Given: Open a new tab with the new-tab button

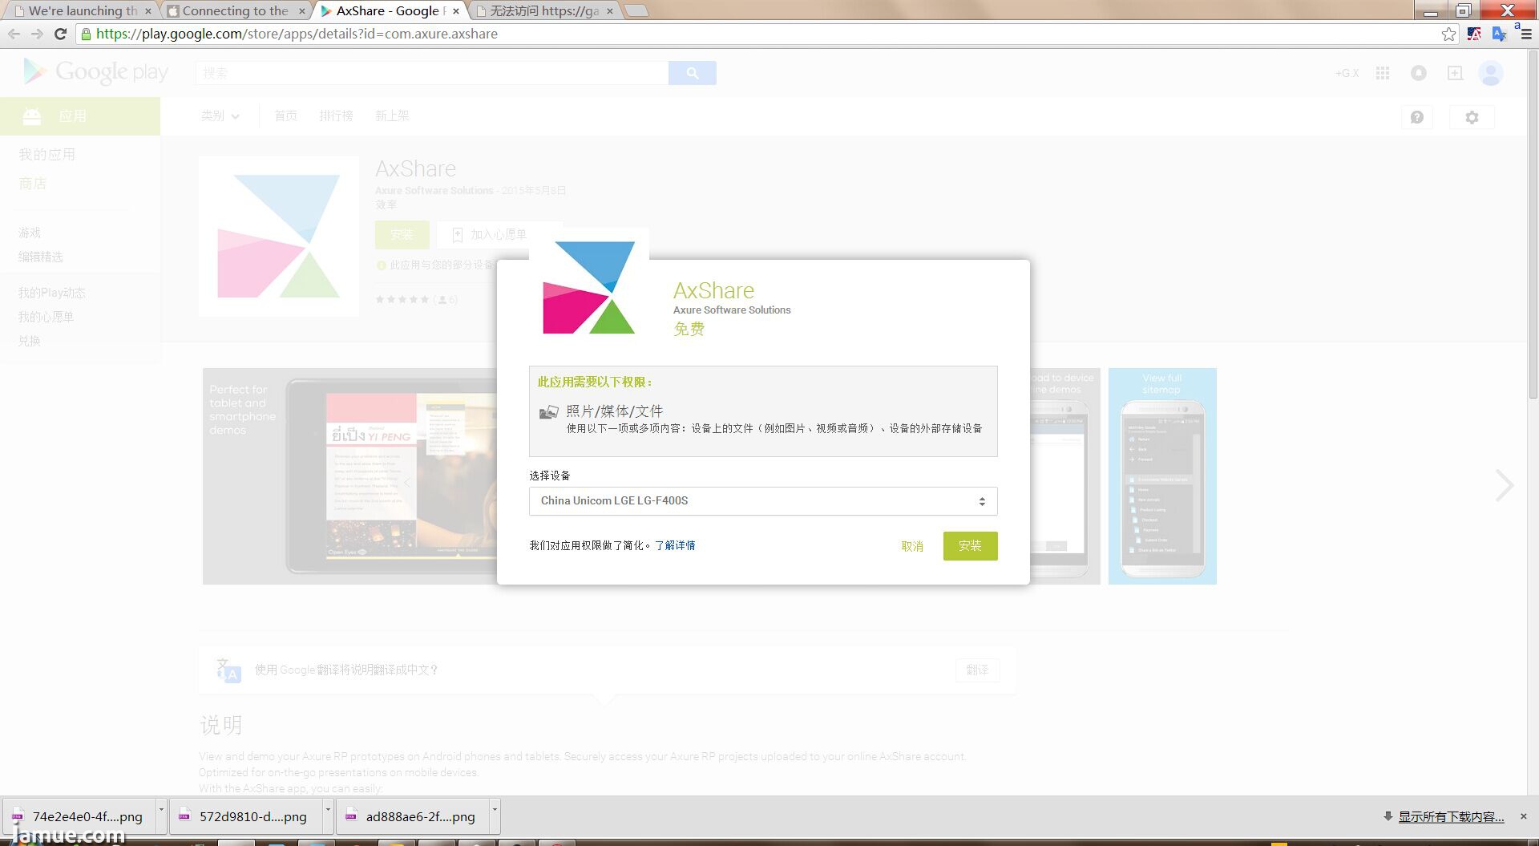Looking at the screenshot, I should [636, 10].
